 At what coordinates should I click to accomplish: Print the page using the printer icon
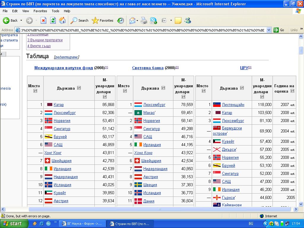[x=144, y=20]
